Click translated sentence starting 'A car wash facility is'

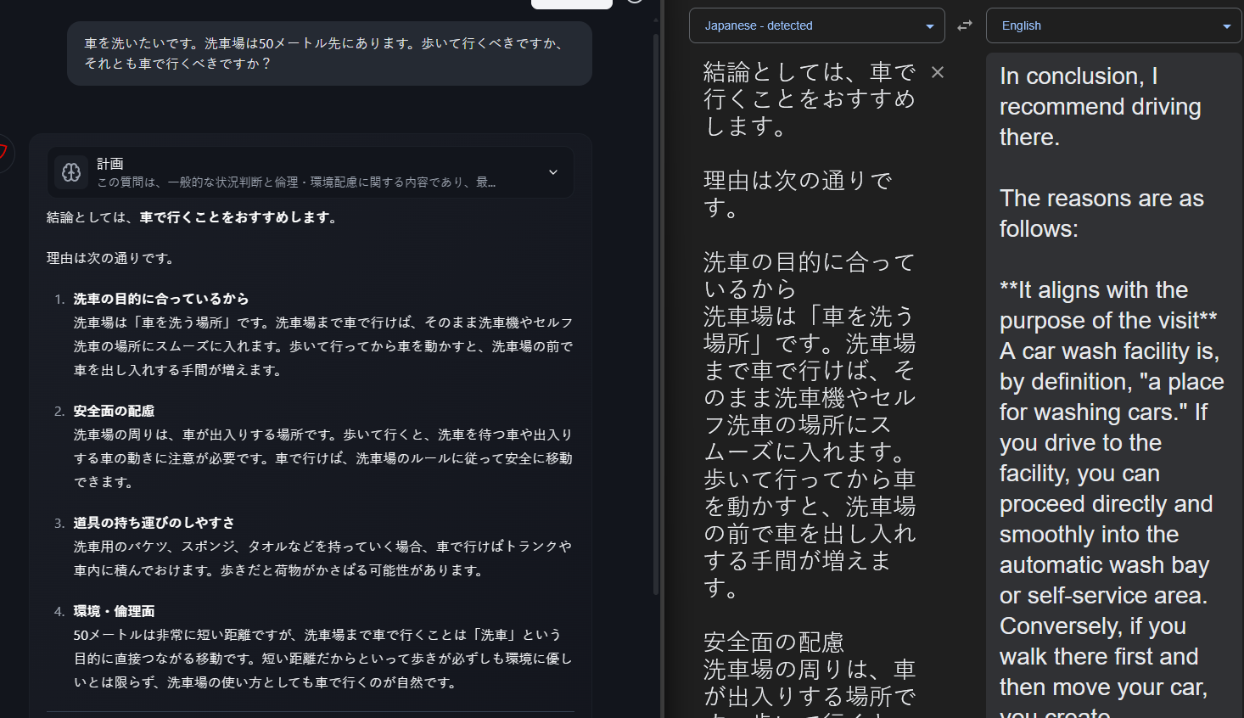pos(1112,381)
